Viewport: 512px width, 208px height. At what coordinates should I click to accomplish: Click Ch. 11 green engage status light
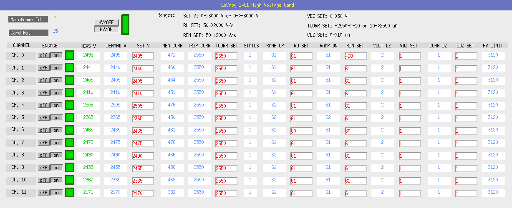click(x=70, y=193)
